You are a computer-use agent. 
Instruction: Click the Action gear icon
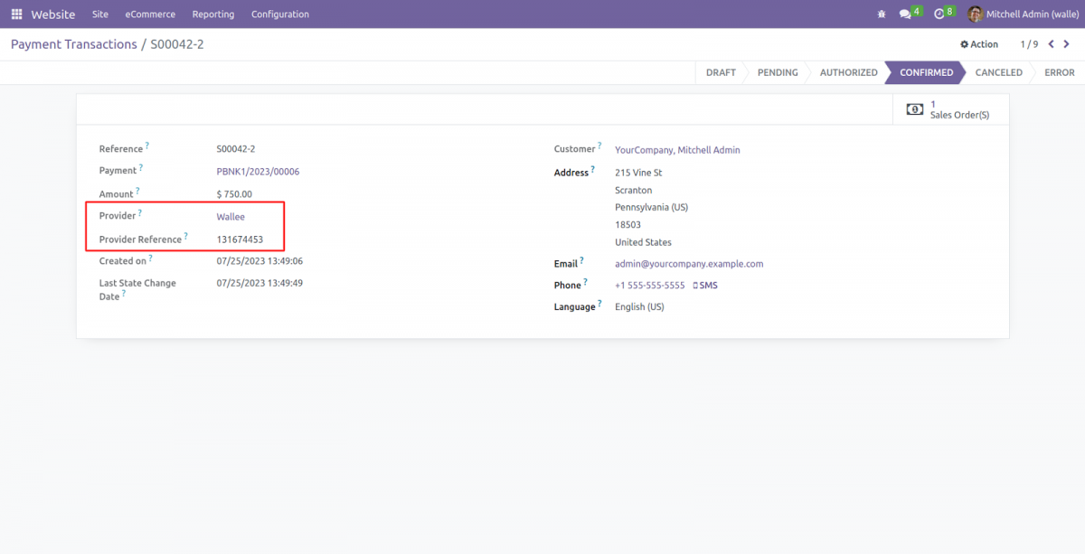coord(966,43)
